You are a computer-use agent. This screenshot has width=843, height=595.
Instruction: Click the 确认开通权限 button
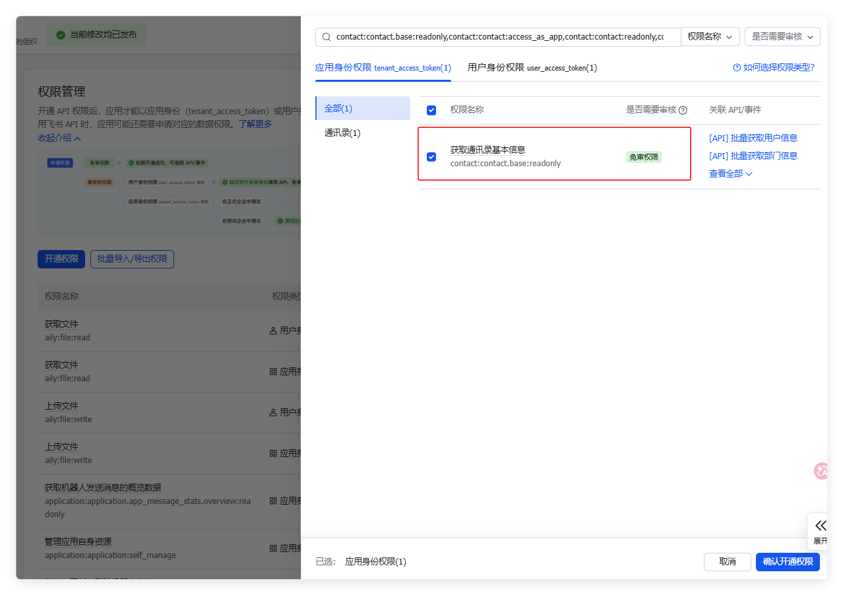[788, 561]
